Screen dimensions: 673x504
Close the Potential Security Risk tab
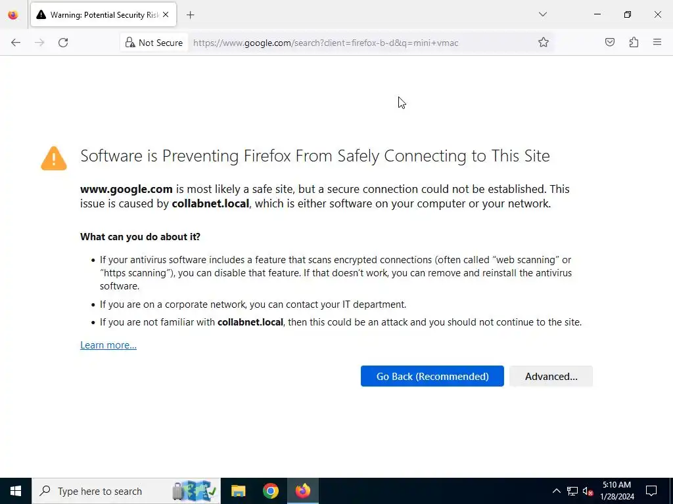(x=166, y=14)
